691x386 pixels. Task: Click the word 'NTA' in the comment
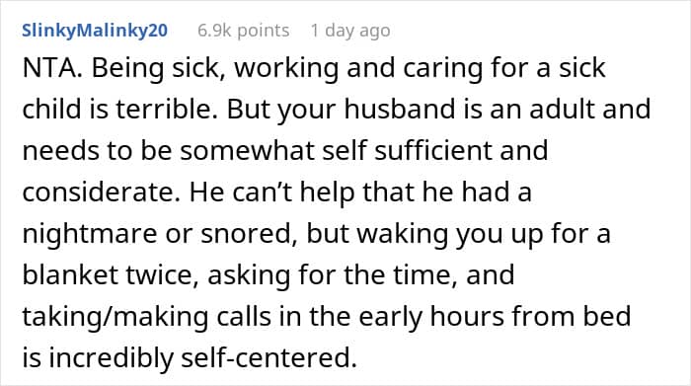(51, 68)
